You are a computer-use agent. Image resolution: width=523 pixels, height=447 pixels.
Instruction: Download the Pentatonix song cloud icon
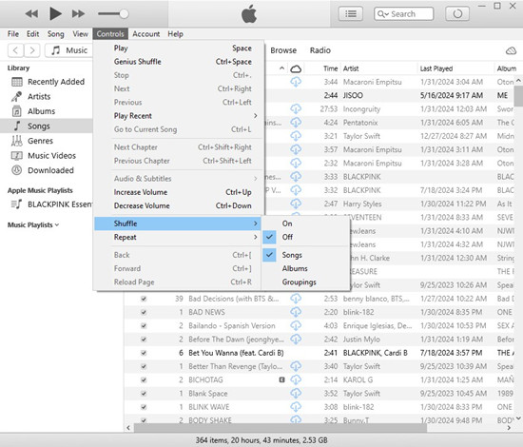pos(296,123)
